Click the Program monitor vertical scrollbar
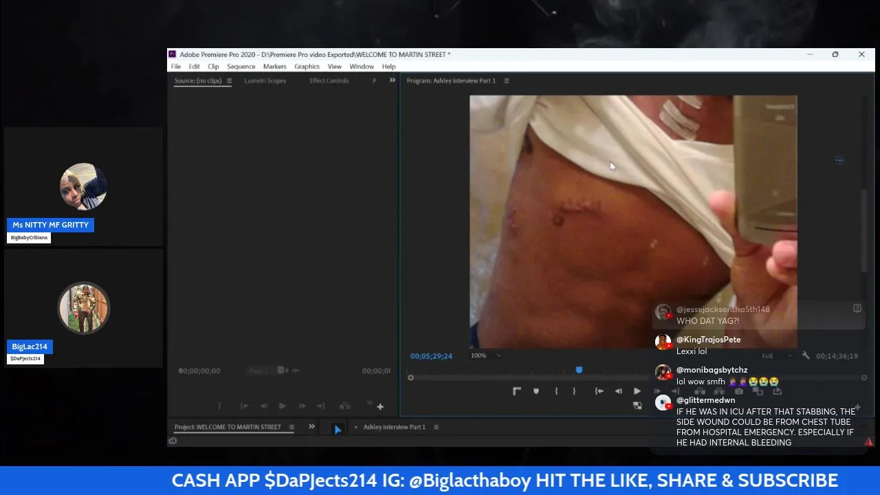880x495 pixels. tap(865, 230)
